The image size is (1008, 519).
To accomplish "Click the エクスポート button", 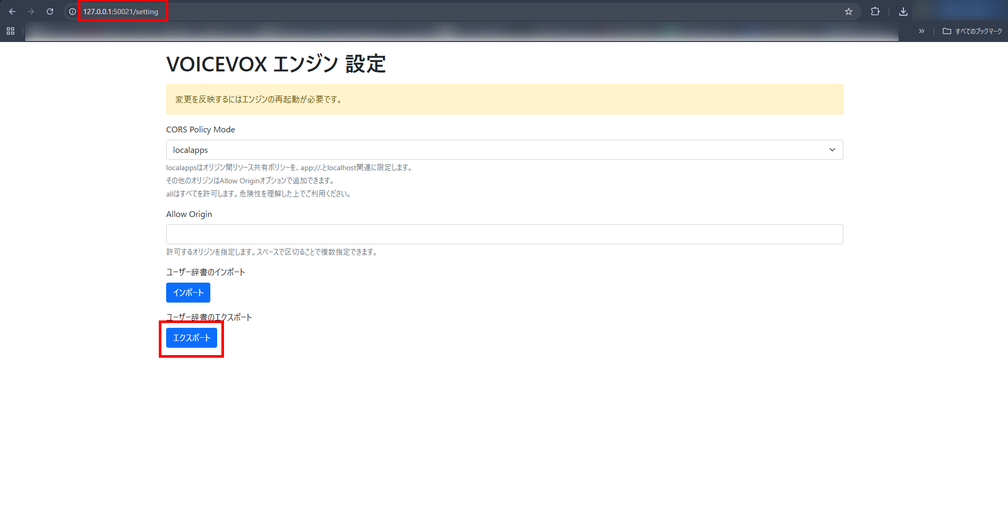I will pyautogui.click(x=191, y=338).
